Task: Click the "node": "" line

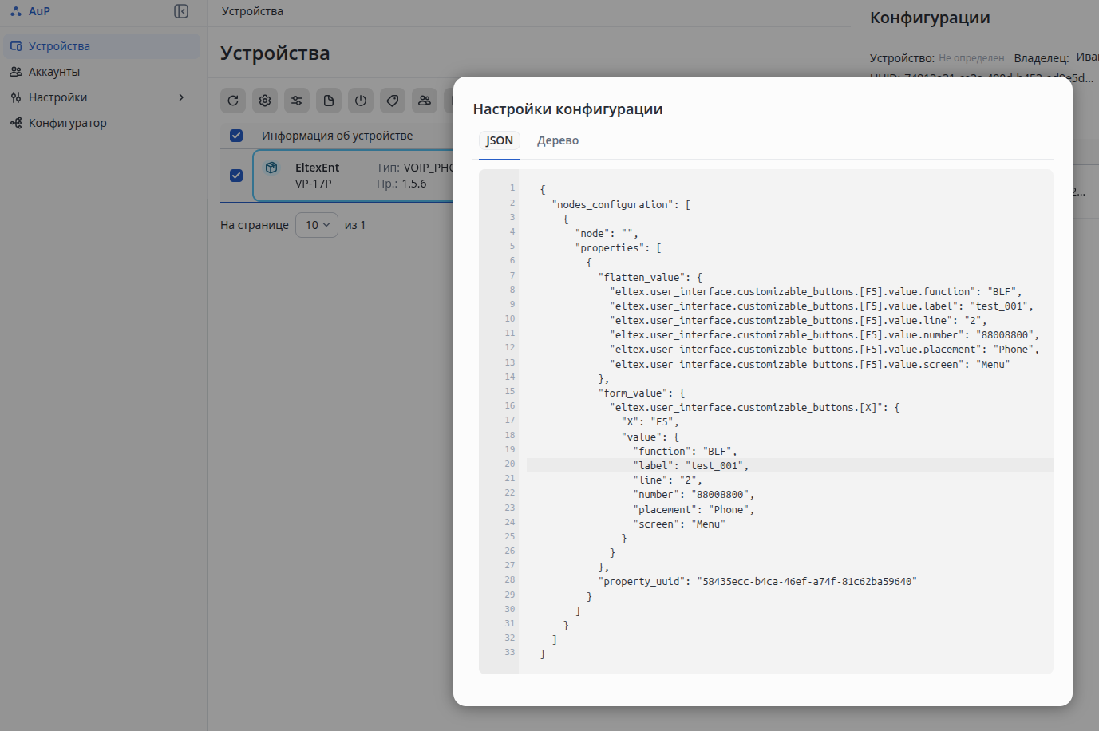Action: pos(607,234)
